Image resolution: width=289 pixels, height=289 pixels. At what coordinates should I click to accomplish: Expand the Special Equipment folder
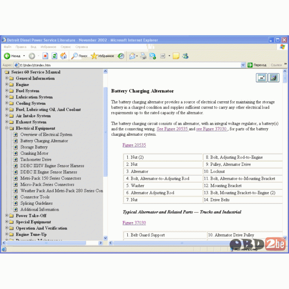[7, 222]
